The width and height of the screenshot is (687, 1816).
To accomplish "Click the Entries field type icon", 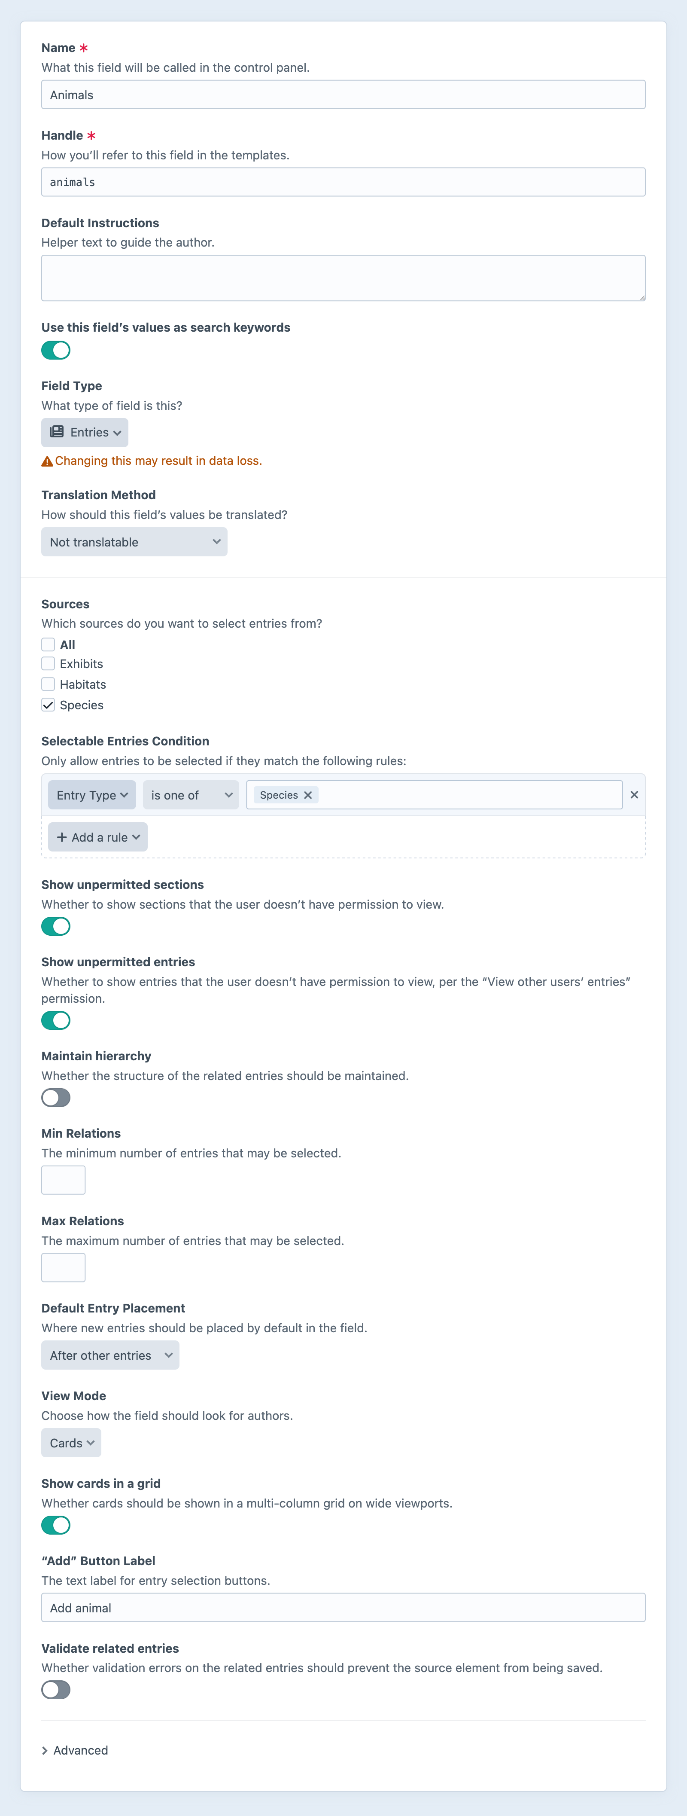I will pyautogui.click(x=57, y=432).
